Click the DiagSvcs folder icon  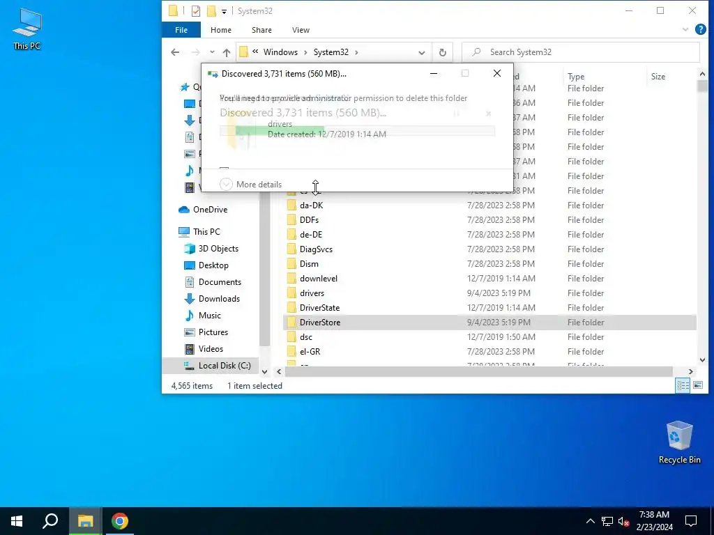point(291,249)
